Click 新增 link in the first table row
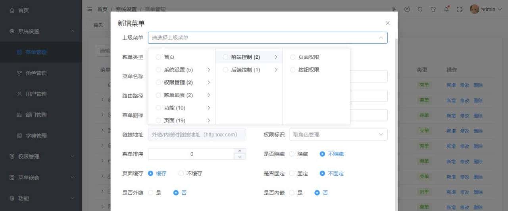Image resolution: width=508 pixels, height=211 pixels. pyautogui.click(x=451, y=85)
